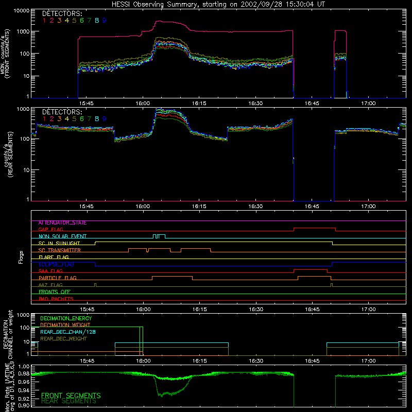This screenshot has height=412, width=412.
Task: Click DETECTORS: label in the front segments panel
Action: (x=62, y=13)
